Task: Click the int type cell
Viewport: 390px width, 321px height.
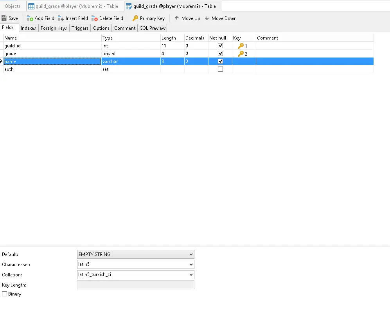Action: (x=131, y=46)
